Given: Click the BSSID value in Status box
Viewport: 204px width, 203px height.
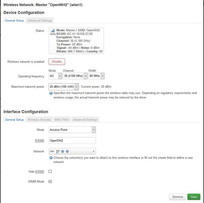Looking at the screenshot, I should pos(80,34).
